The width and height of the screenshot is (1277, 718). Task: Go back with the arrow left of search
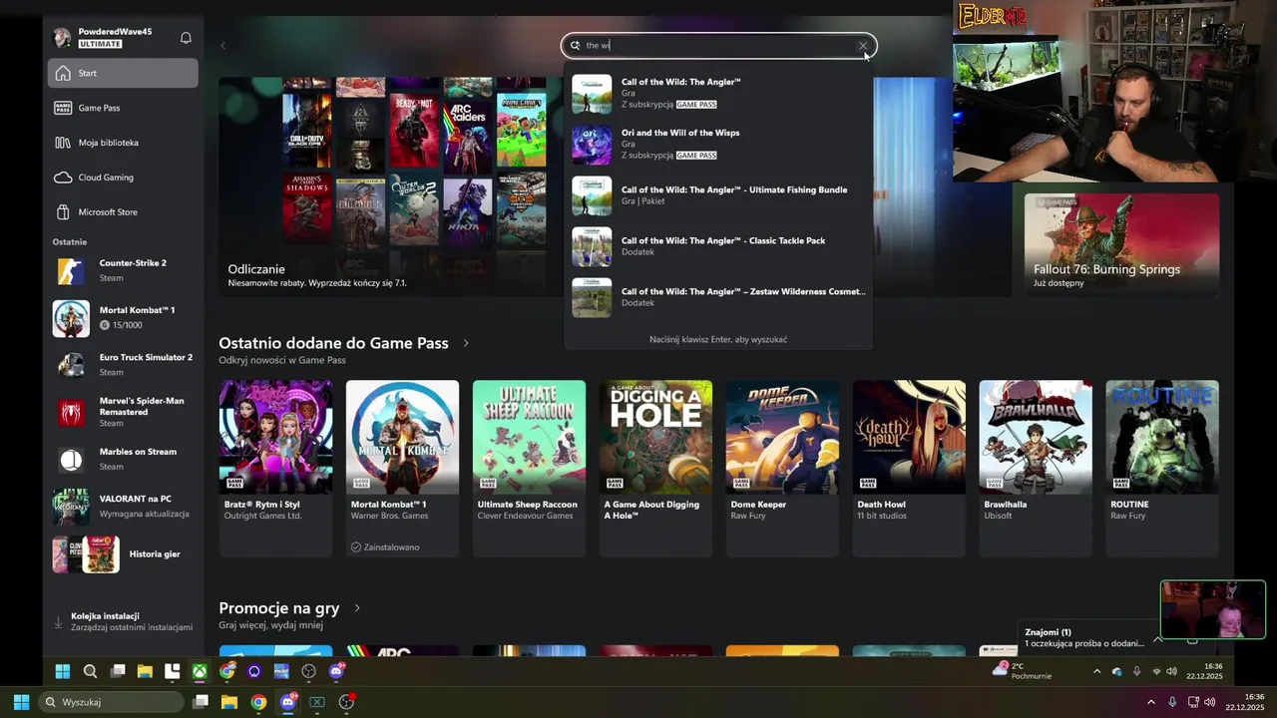click(x=223, y=46)
